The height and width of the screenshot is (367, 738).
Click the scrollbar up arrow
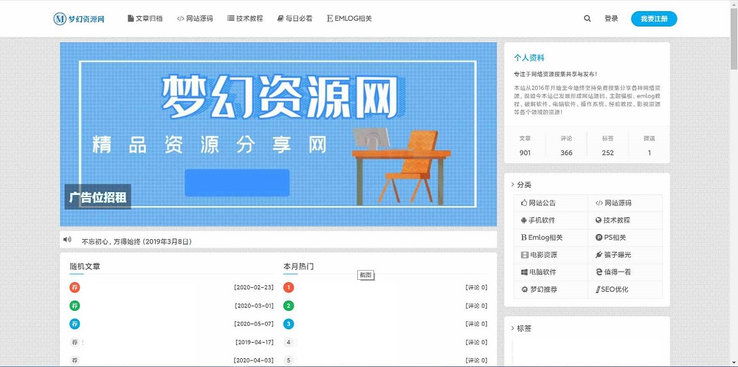coord(734,4)
